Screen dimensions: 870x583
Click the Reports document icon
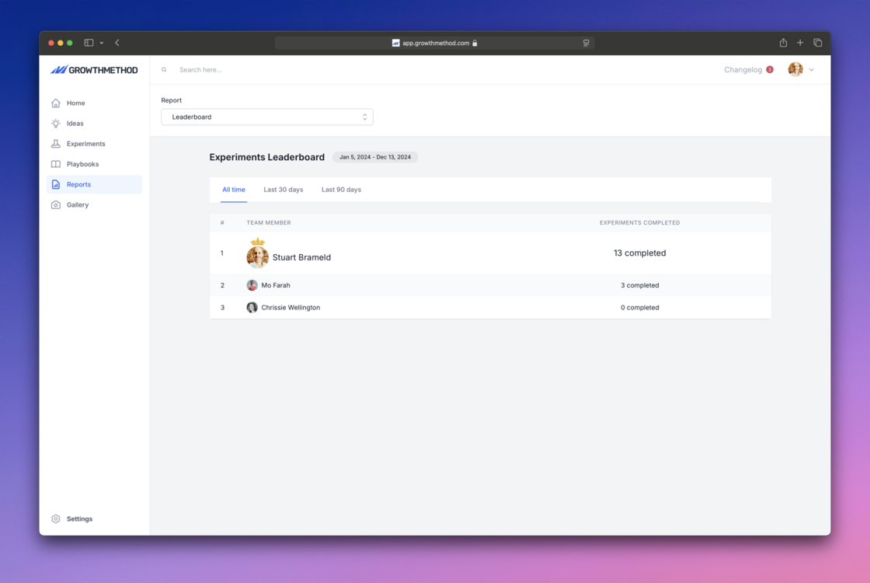click(55, 184)
